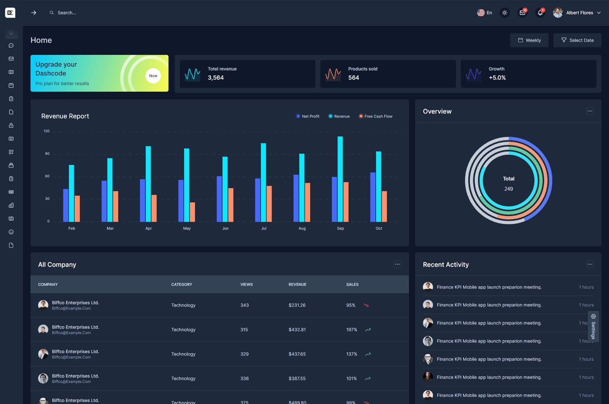The width and height of the screenshot is (609, 404).
Task: Click Sep cyan Revenue bar
Action: click(340, 179)
